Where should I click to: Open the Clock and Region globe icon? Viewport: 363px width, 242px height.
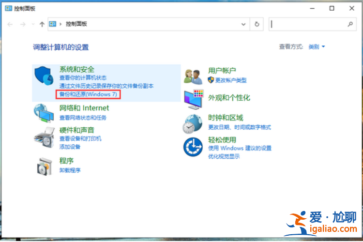tap(192, 124)
